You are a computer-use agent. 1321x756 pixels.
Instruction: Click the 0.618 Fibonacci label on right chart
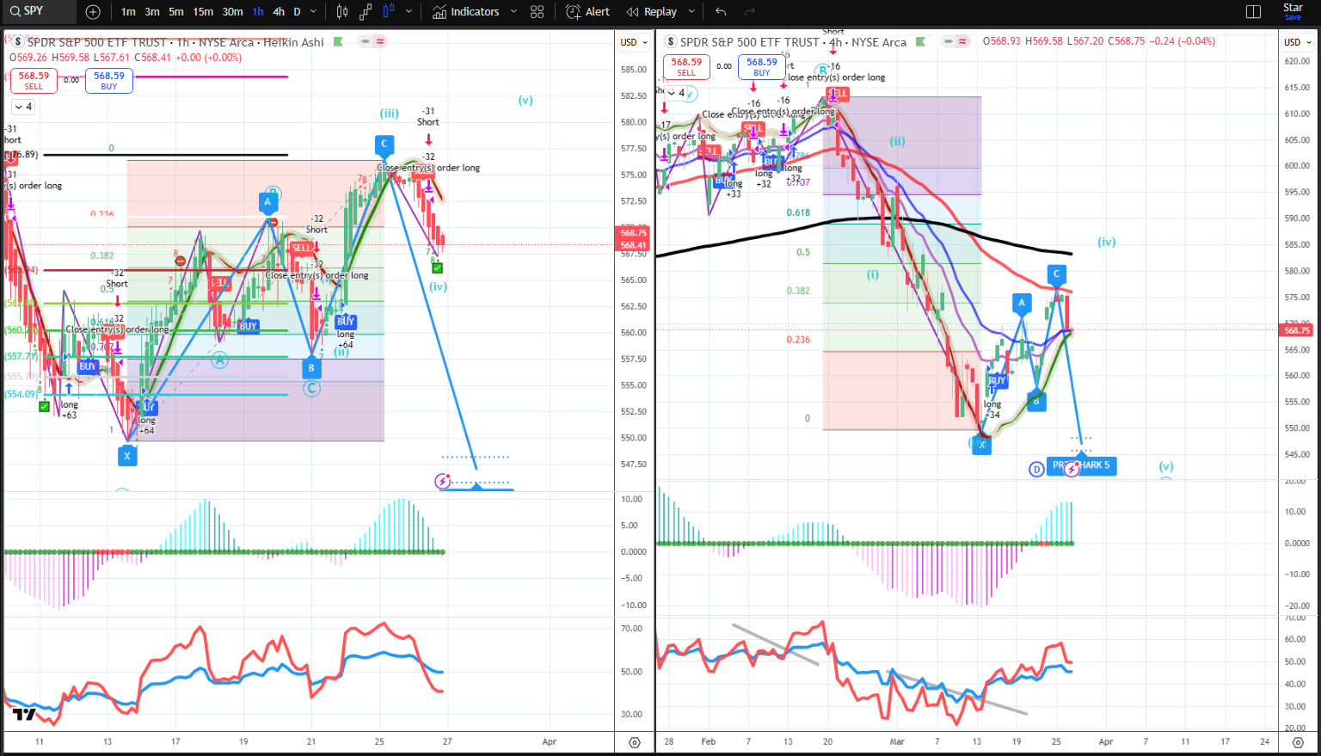[x=798, y=212]
